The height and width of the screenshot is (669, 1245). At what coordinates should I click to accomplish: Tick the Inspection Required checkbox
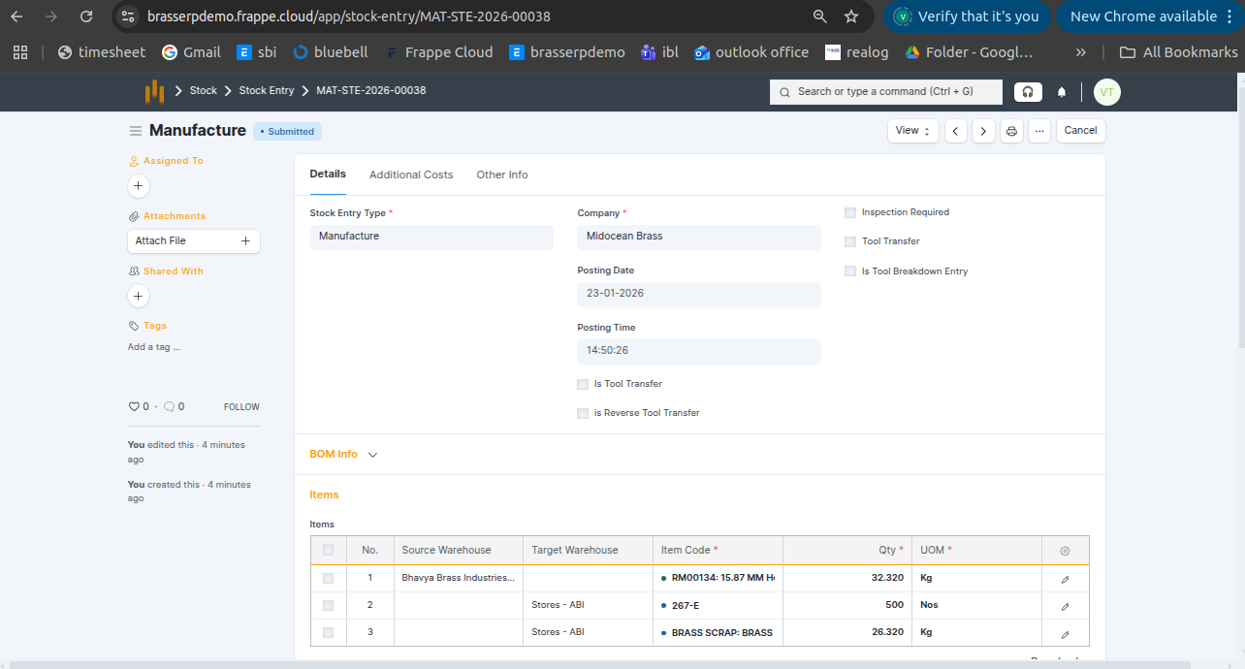click(x=850, y=212)
